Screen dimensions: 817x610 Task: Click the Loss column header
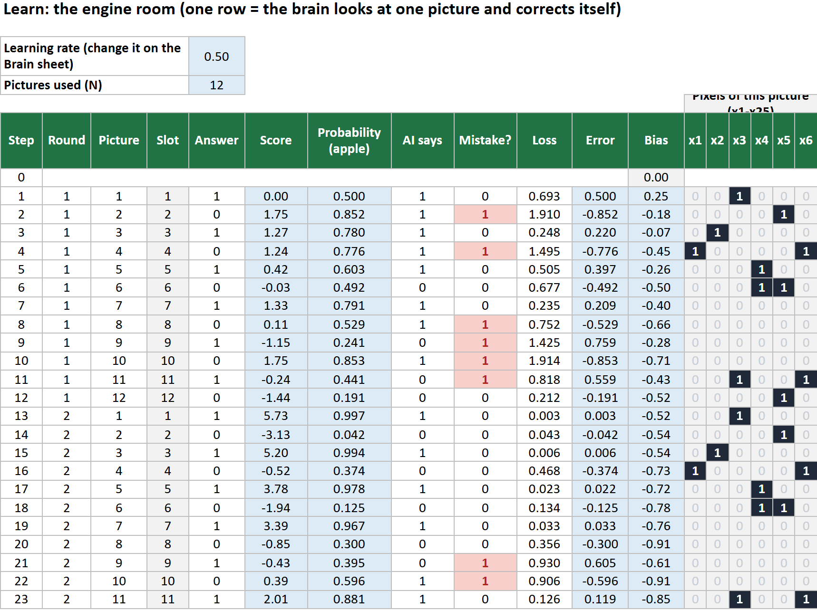point(545,141)
